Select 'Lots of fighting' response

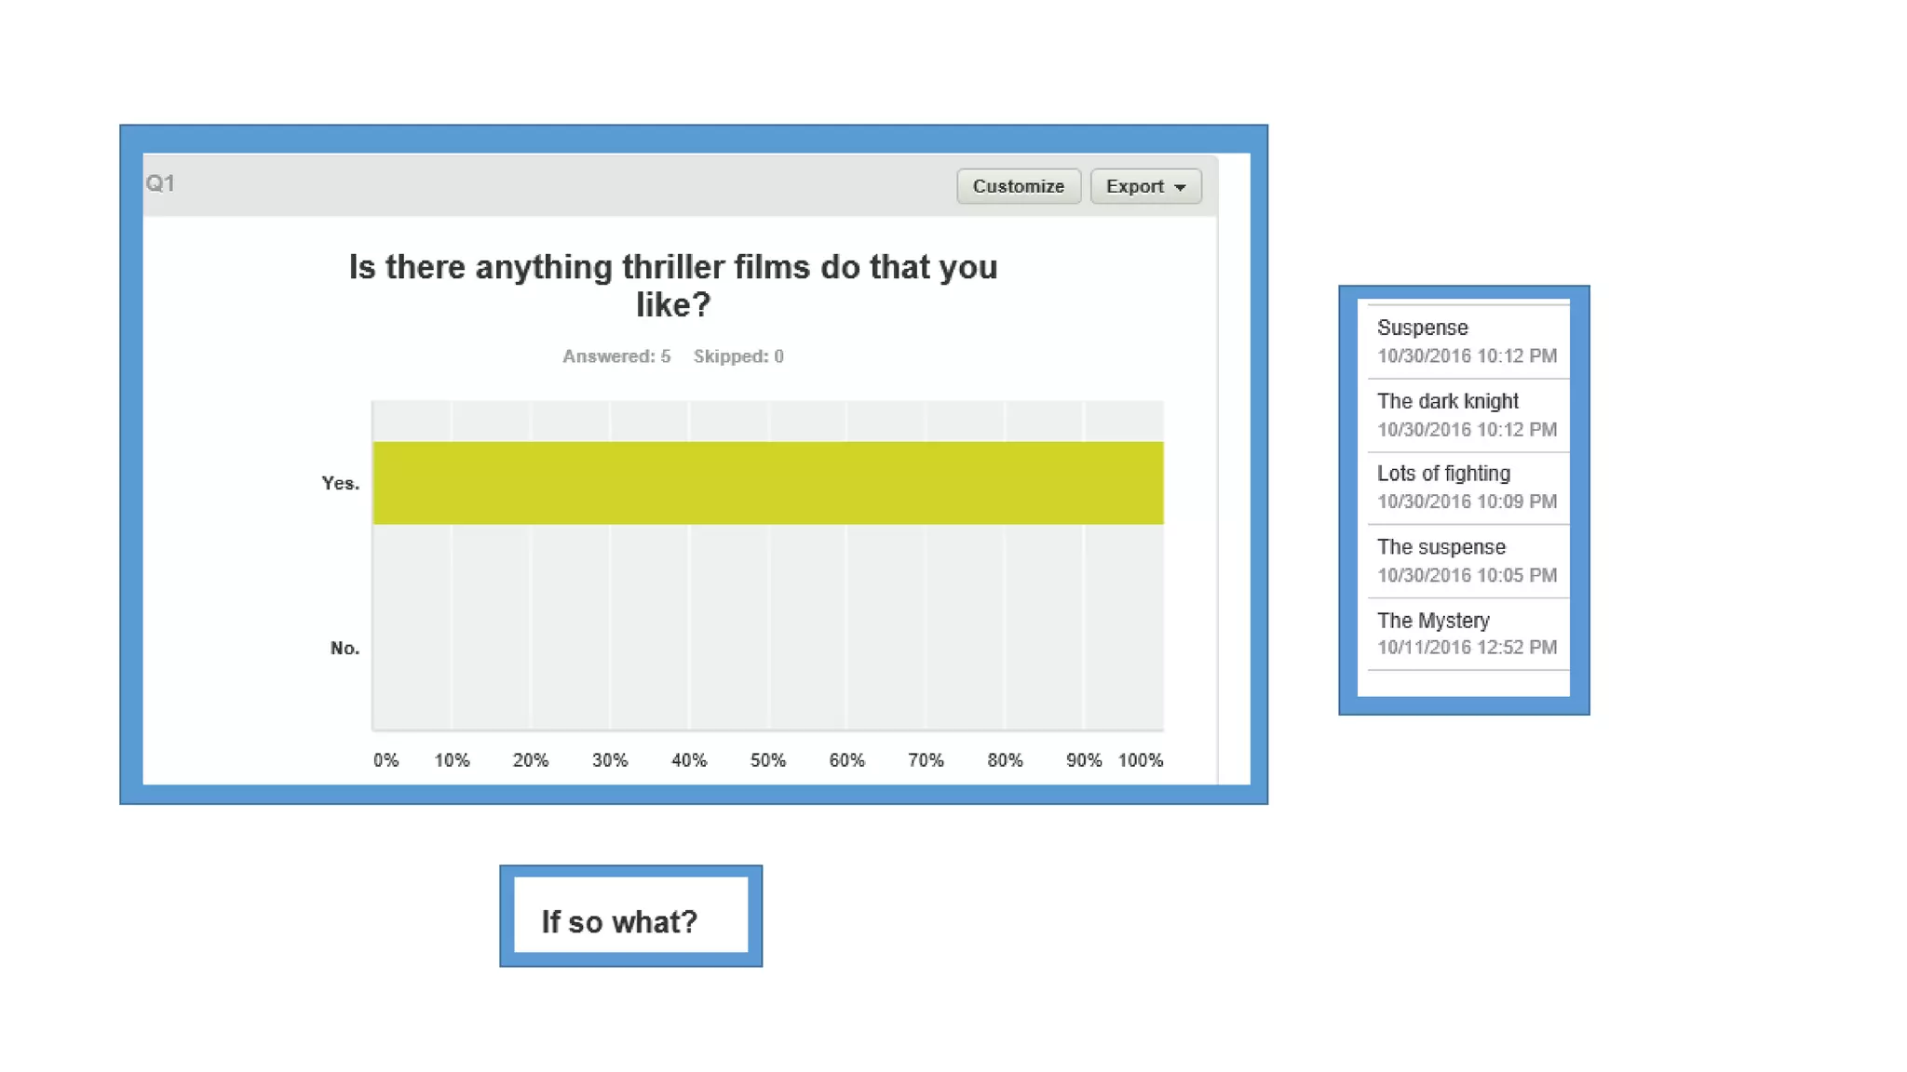1443,474
